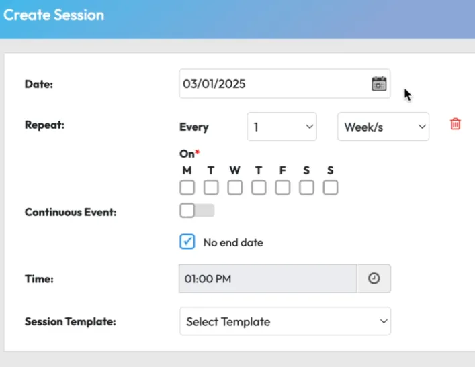Check the Friday checkbox
The height and width of the screenshot is (367, 475).
point(282,187)
